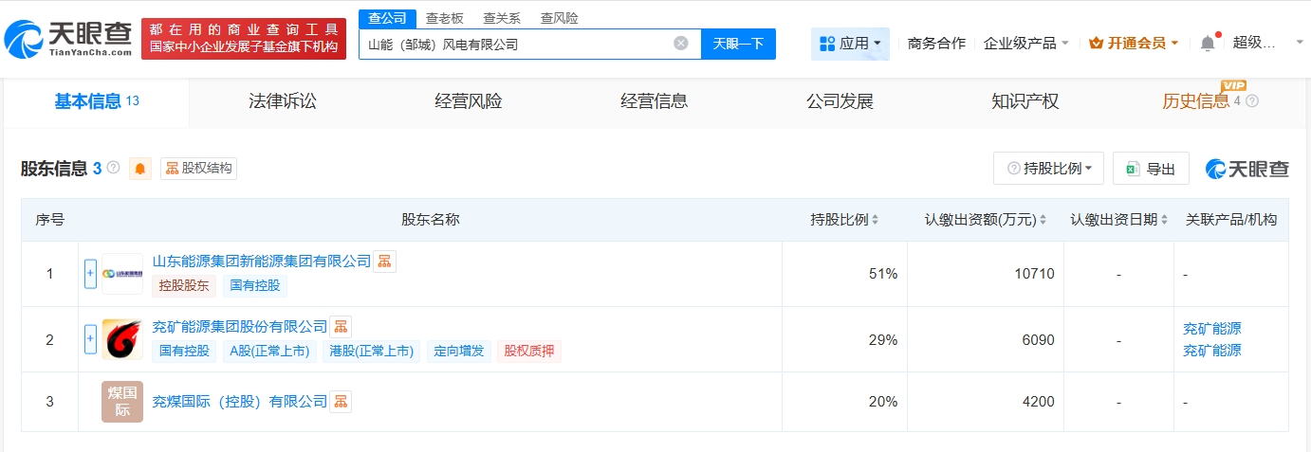
Task: Click the 导出 export button
Action: [x=1151, y=169]
